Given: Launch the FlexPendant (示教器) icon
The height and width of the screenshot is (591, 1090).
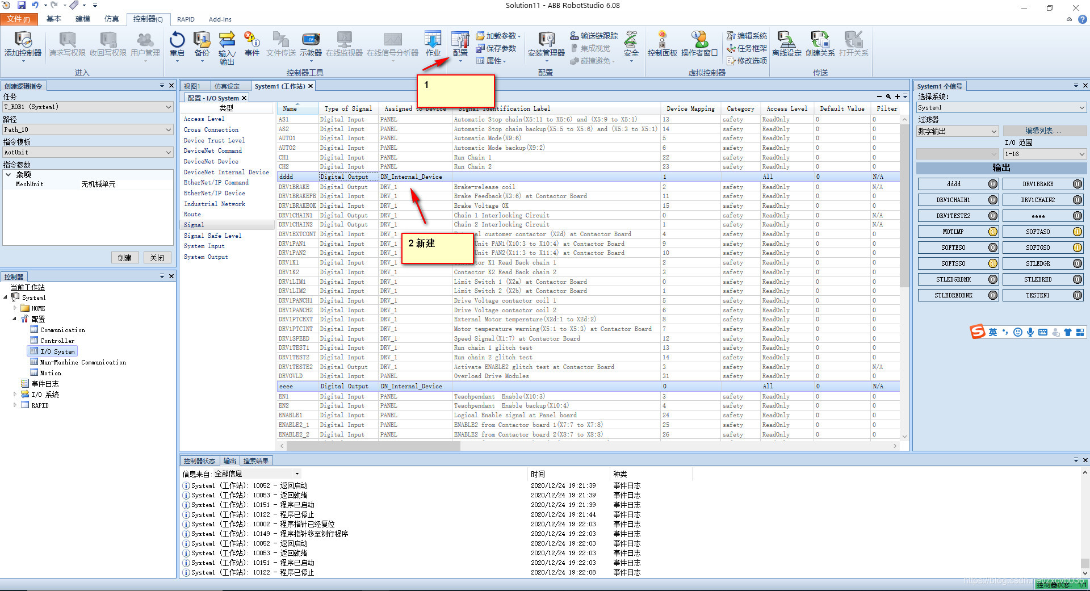Looking at the screenshot, I should point(311,44).
